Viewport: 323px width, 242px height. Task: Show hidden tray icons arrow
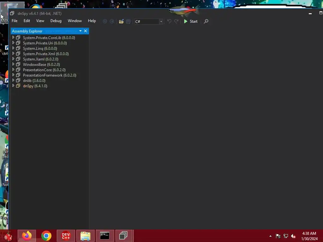(270, 236)
